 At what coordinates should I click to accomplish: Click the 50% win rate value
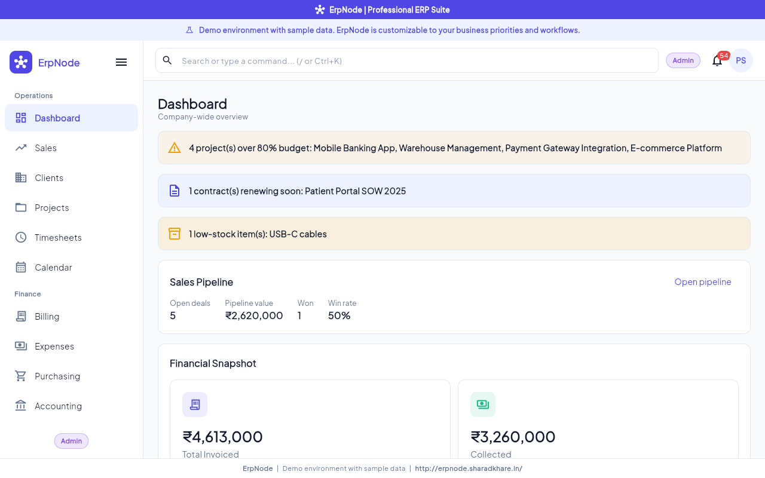pyautogui.click(x=339, y=315)
